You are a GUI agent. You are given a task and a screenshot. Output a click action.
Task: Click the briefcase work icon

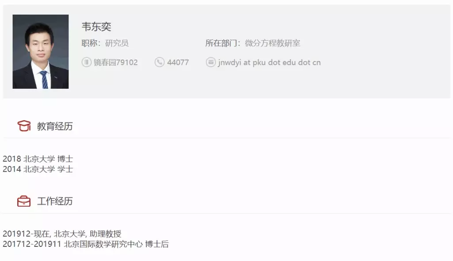24,201
